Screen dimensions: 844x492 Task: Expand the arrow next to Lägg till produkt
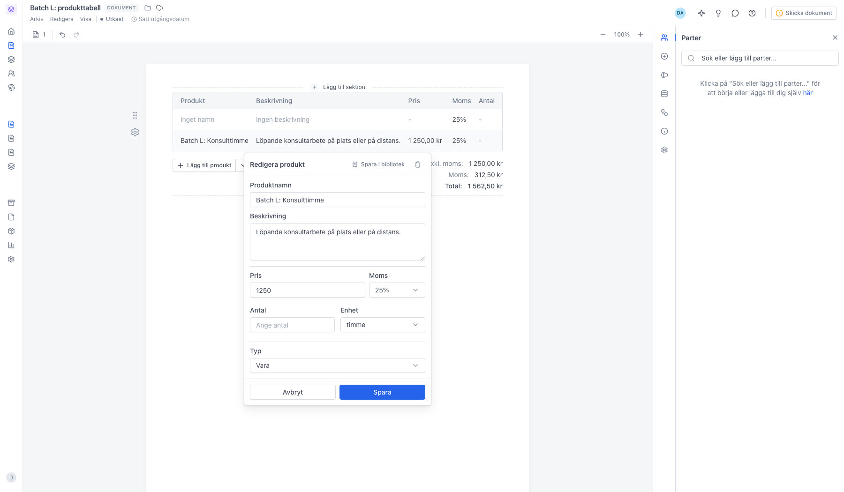(241, 165)
